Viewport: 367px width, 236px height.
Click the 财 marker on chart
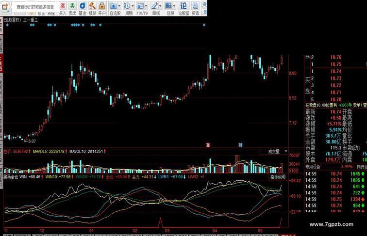(x=240, y=145)
